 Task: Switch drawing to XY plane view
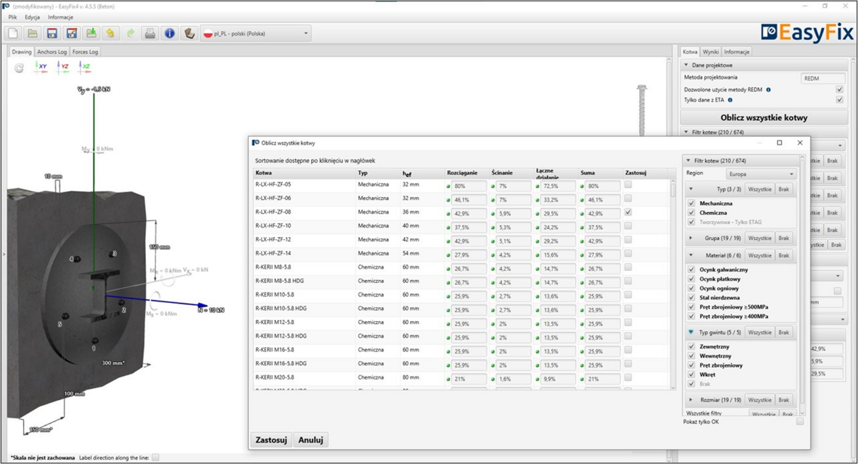pyautogui.click(x=41, y=67)
